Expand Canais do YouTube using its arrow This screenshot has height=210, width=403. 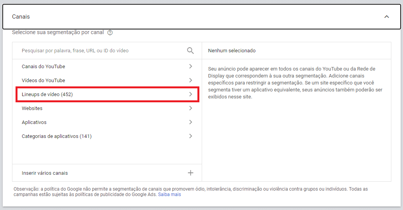click(x=190, y=66)
